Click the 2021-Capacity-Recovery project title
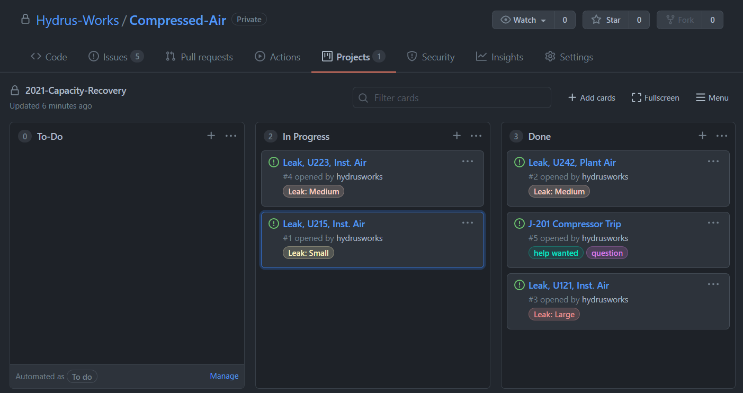Image resolution: width=743 pixels, height=393 pixels. [x=76, y=91]
